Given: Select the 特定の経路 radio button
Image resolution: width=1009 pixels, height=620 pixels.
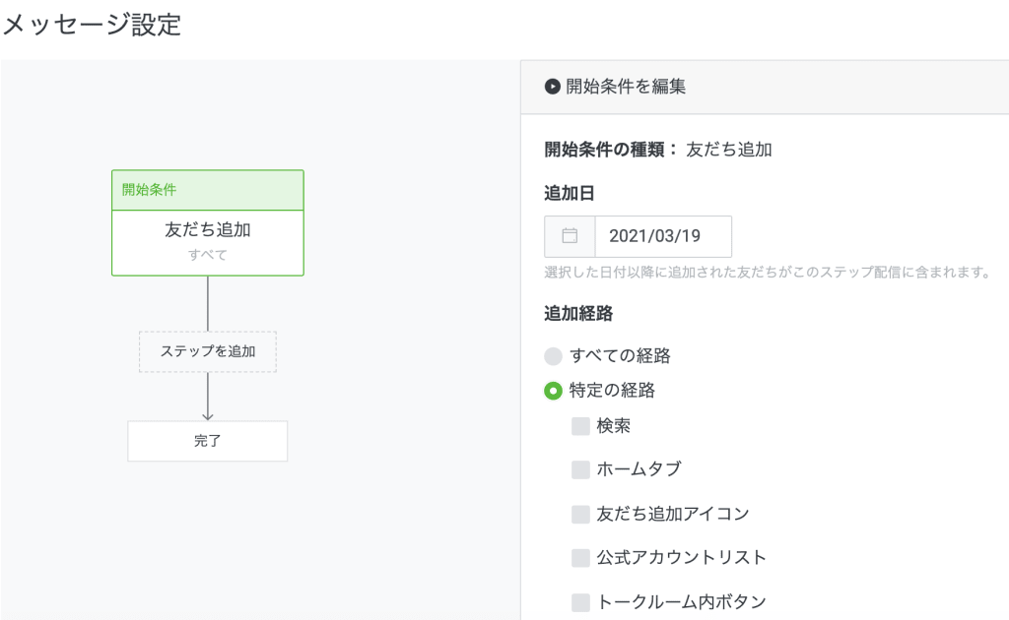Looking at the screenshot, I should (553, 391).
